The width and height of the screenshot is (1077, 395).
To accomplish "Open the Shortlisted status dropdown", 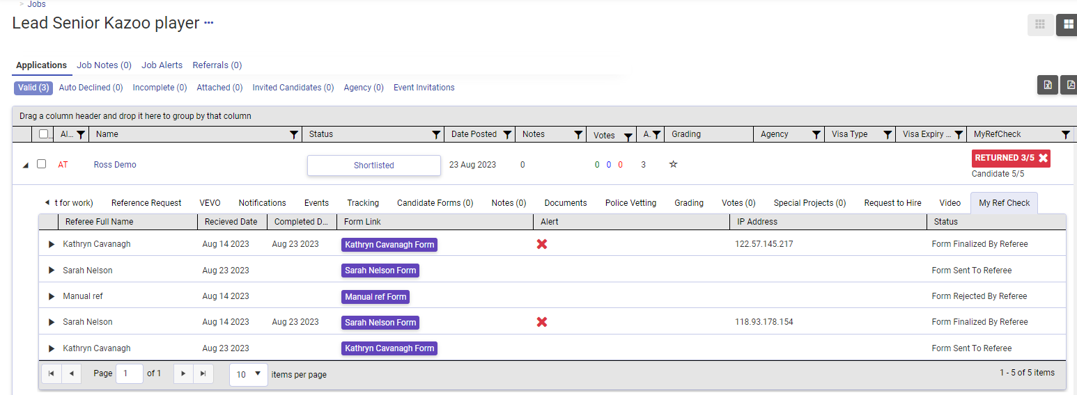I will pos(374,166).
